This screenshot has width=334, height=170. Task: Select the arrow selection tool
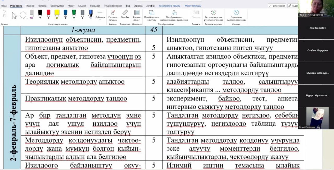click(x=14, y=15)
